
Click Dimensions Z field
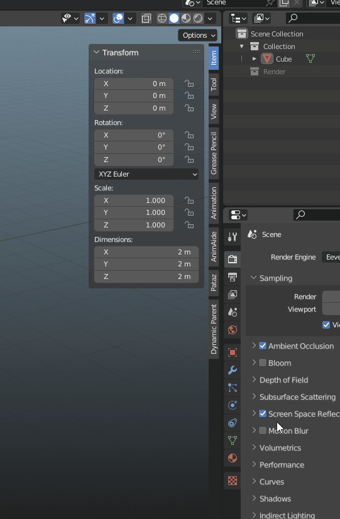point(146,276)
